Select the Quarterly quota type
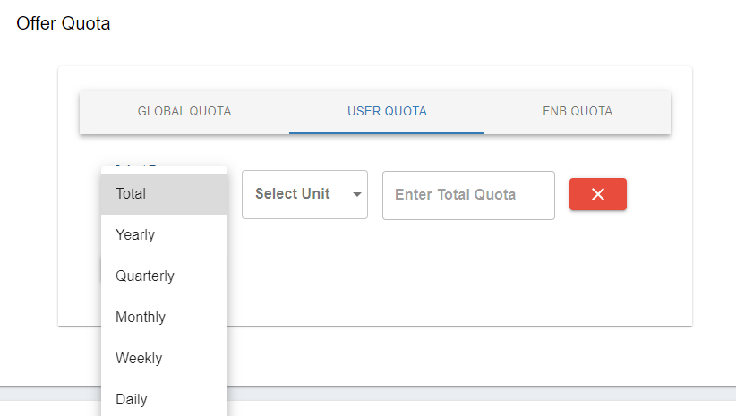Viewport: 736px width, 416px height. [x=164, y=276]
